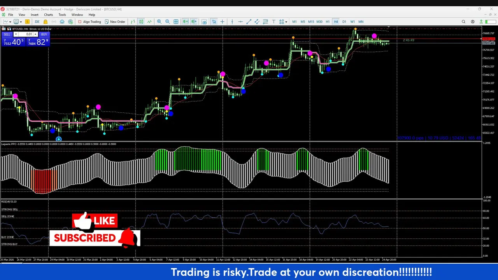Increase lot volume with up arrow
Viewport: 498px width, 280px height.
click(x=35, y=34)
